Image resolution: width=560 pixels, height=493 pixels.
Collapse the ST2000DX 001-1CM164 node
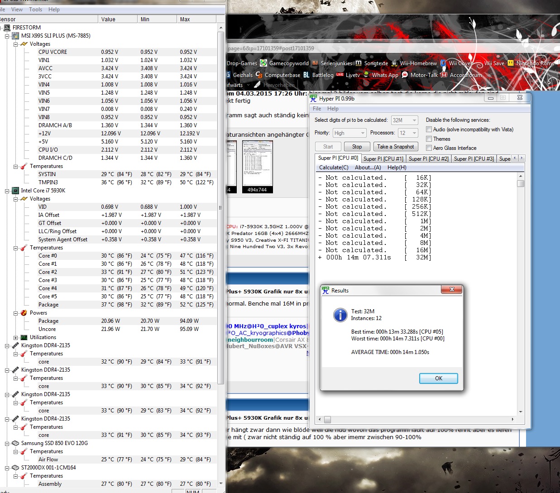(x=7, y=468)
